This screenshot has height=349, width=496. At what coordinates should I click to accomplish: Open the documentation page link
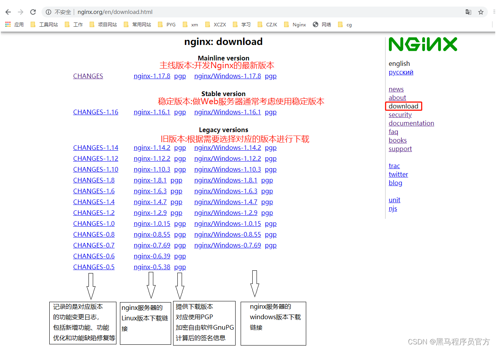pos(411,123)
